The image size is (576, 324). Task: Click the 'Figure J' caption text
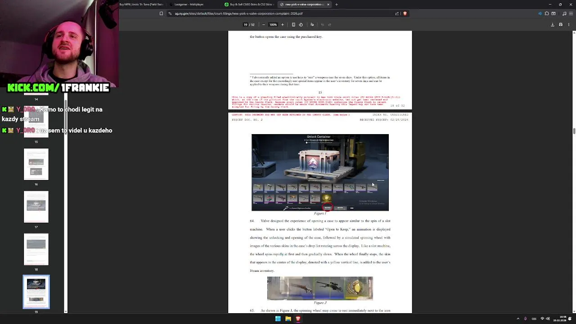(320, 303)
